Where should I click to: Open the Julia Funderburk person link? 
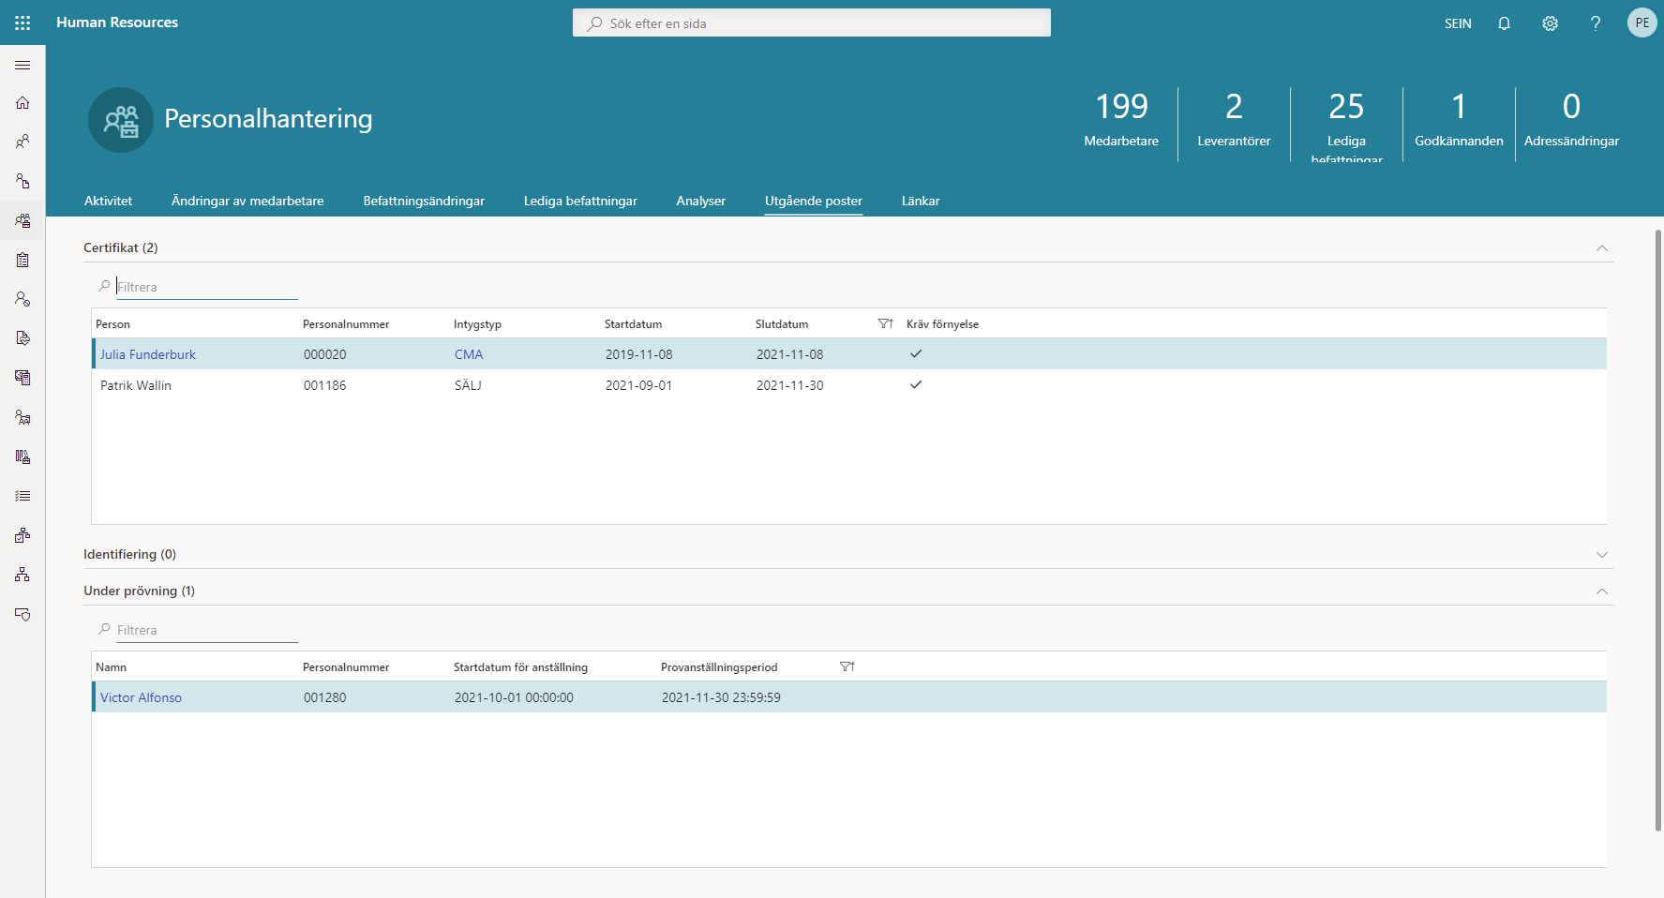coord(148,354)
